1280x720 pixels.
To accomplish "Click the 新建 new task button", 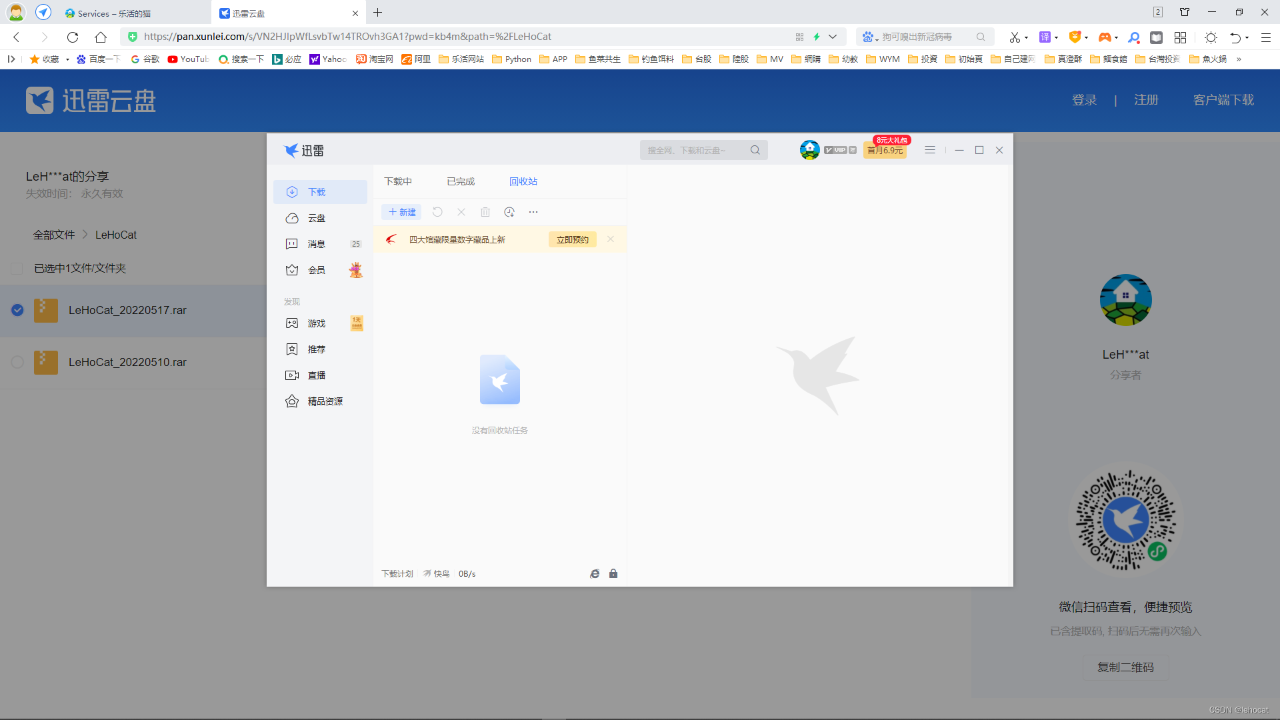I will pos(402,212).
